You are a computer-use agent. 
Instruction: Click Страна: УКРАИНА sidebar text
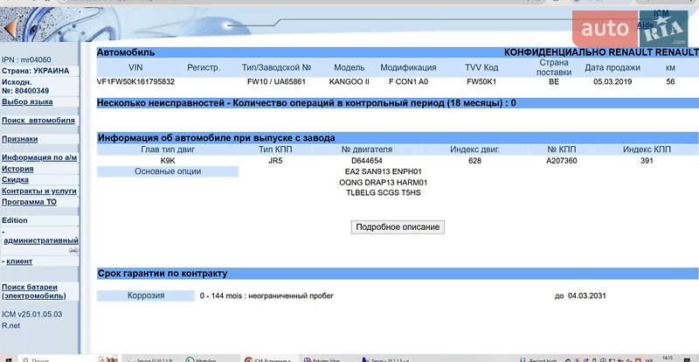pyautogui.click(x=36, y=71)
